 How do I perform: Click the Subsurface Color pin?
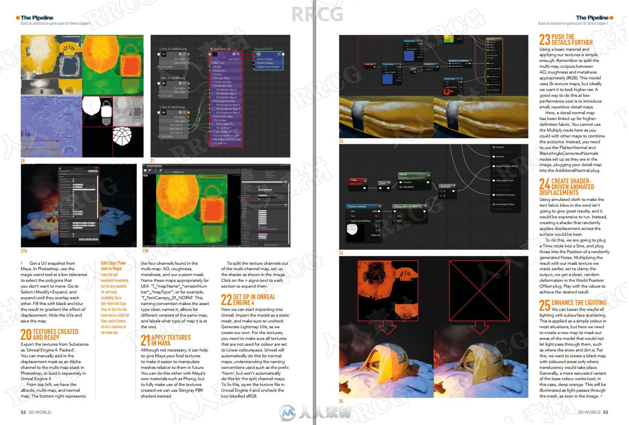click(x=494, y=180)
